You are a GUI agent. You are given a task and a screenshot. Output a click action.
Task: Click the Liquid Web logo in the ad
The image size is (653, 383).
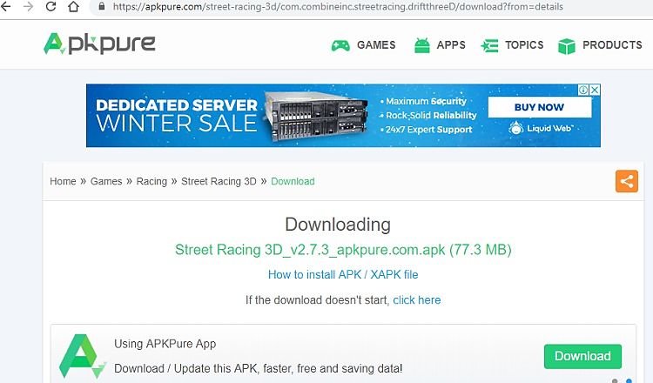coord(541,128)
